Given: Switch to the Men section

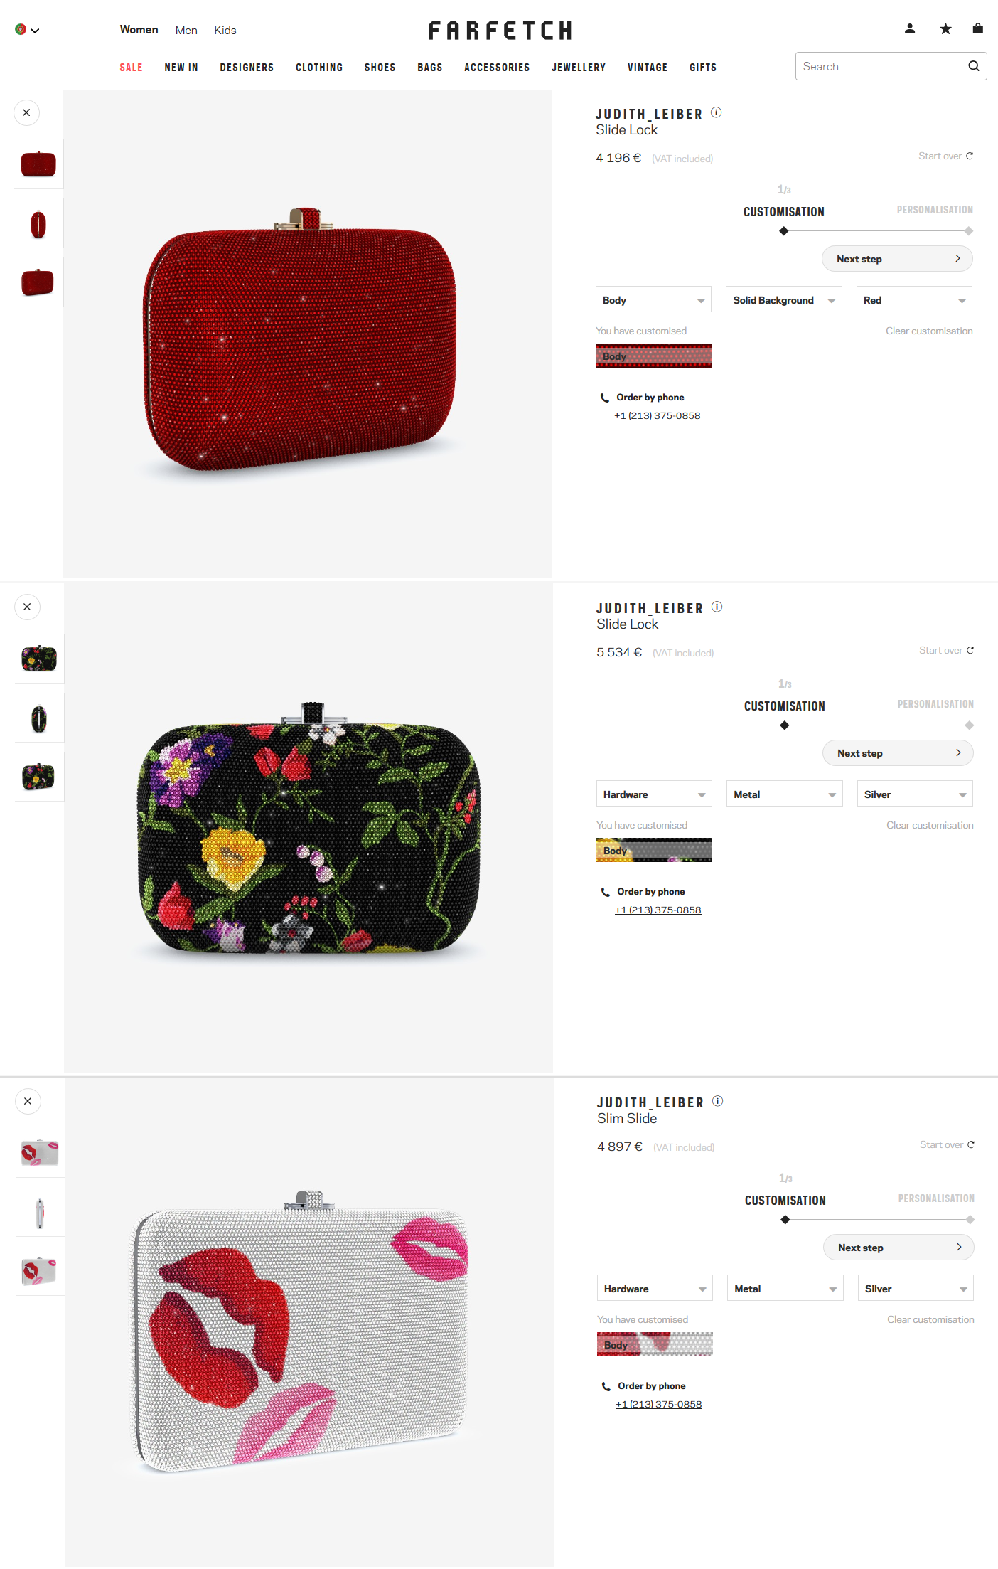Looking at the screenshot, I should [186, 30].
